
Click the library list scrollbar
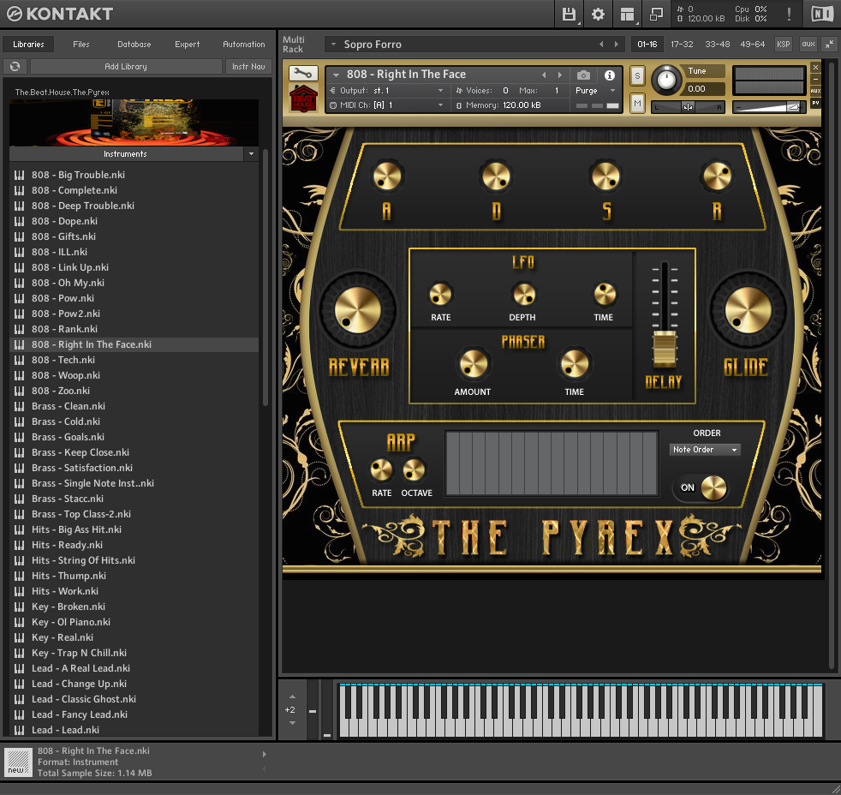(x=265, y=278)
